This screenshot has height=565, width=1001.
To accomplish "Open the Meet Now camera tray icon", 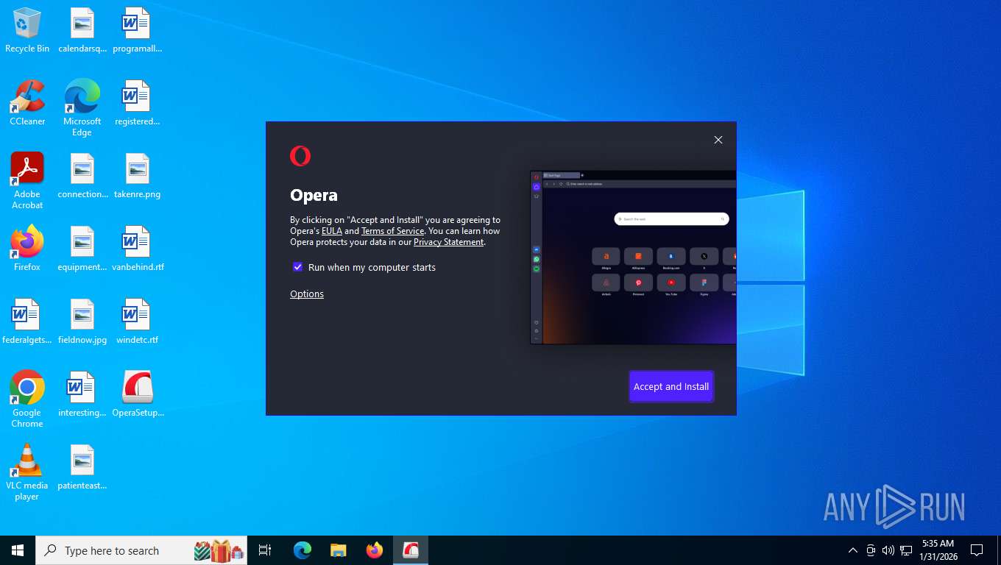I will (x=871, y=550).
